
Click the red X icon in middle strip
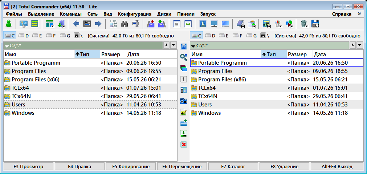(x=184, y=145)
